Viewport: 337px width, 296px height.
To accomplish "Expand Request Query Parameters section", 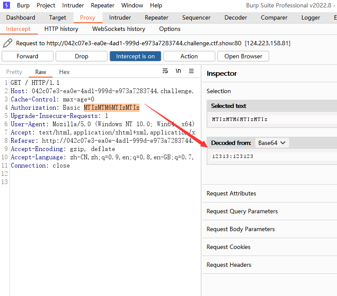I will coord(270,211).
